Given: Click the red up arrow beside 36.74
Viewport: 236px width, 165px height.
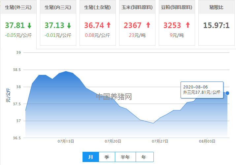Looking at the screenshot, I should (x=109, y=25).
